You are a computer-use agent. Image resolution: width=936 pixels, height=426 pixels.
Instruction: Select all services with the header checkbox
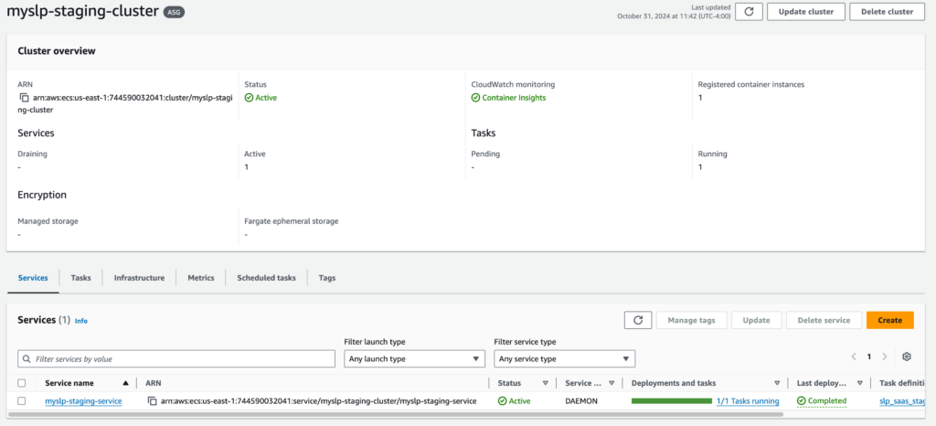(x=22, y=383)
